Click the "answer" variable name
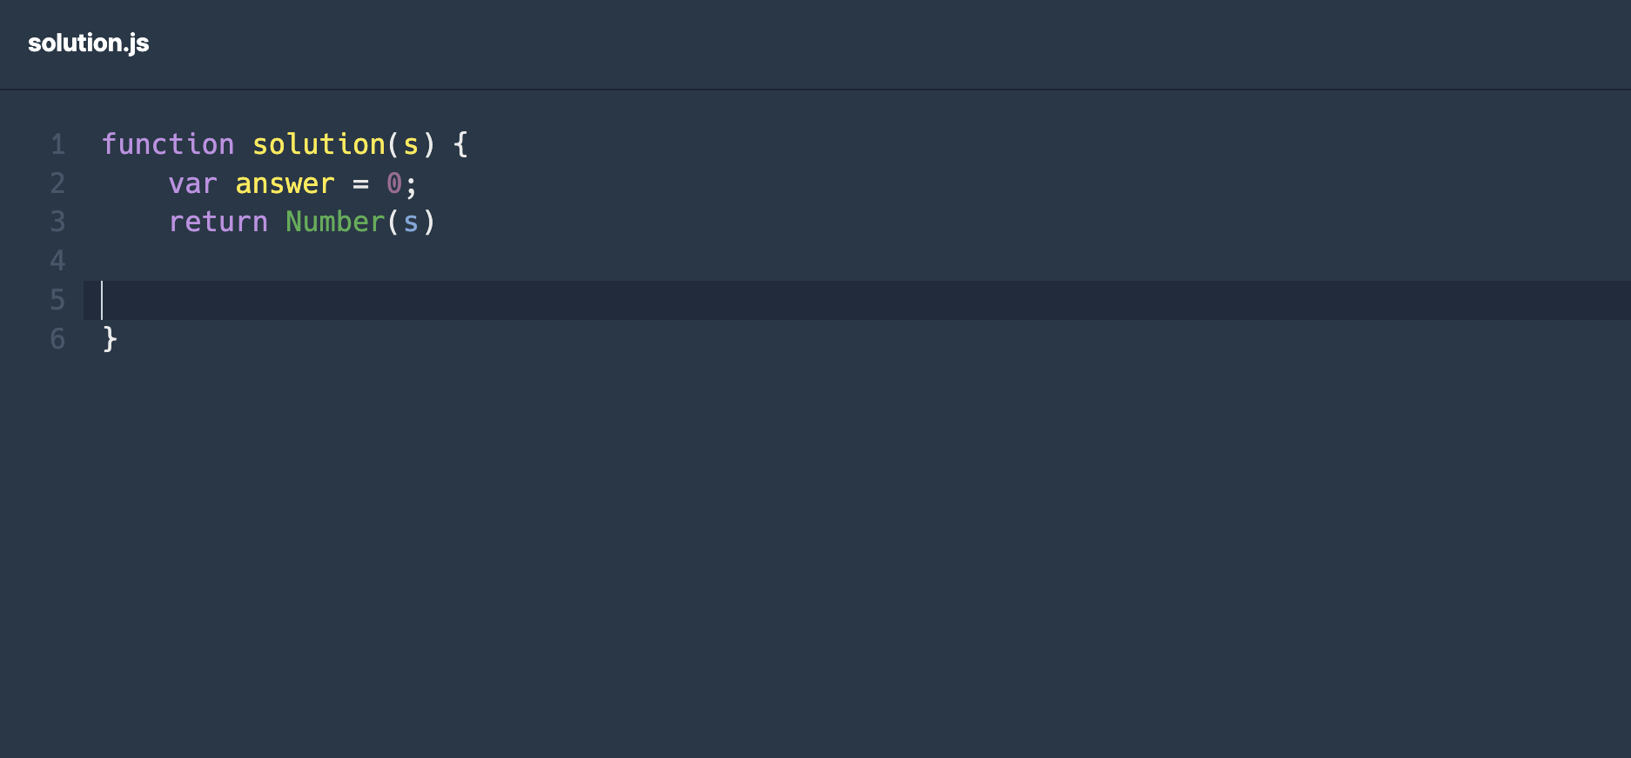This screenshot has width=1631, height=758. (x=285, y=183)
